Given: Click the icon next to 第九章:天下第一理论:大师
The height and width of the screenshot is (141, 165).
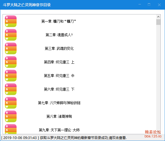Looking at the screenshot, I should pos(11,129).
